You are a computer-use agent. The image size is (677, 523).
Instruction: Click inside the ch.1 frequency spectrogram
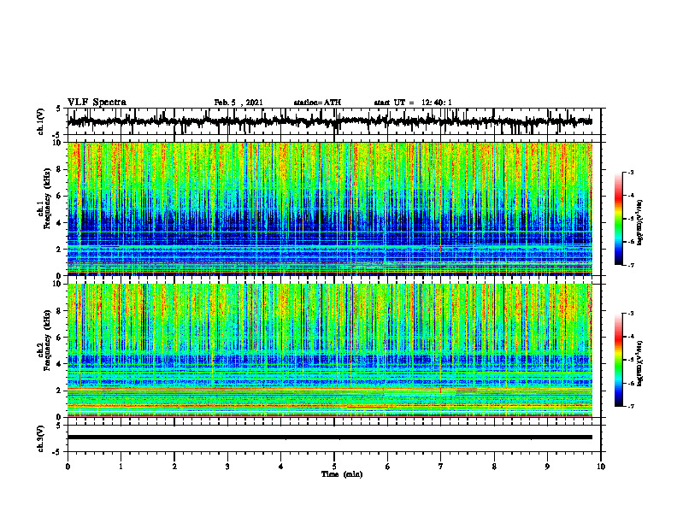click(330, 209)
